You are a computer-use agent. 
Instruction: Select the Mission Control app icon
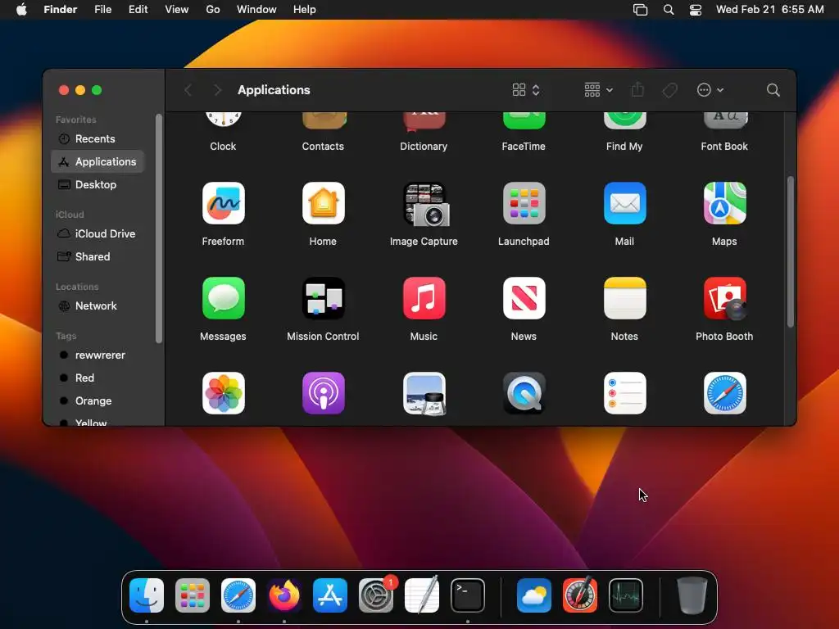pyautogui.click(x=323, y=298)
